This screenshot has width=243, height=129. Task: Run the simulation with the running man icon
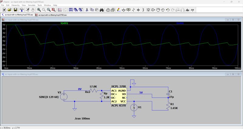tap(28, 10)
